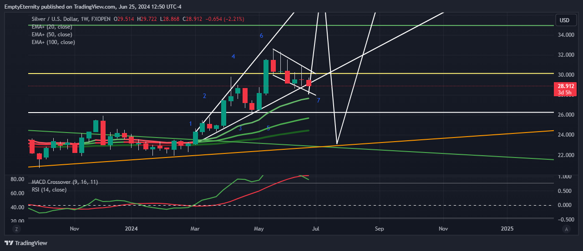Click the 24.000 price axis label

point(567,135)
